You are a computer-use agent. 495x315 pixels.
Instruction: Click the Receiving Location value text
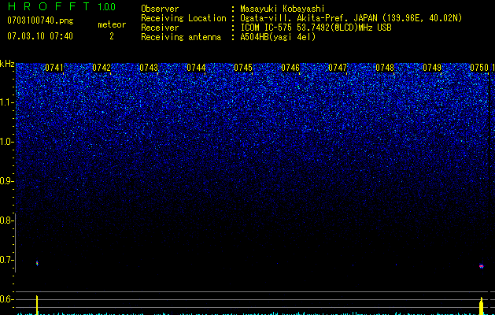[351, 18]
